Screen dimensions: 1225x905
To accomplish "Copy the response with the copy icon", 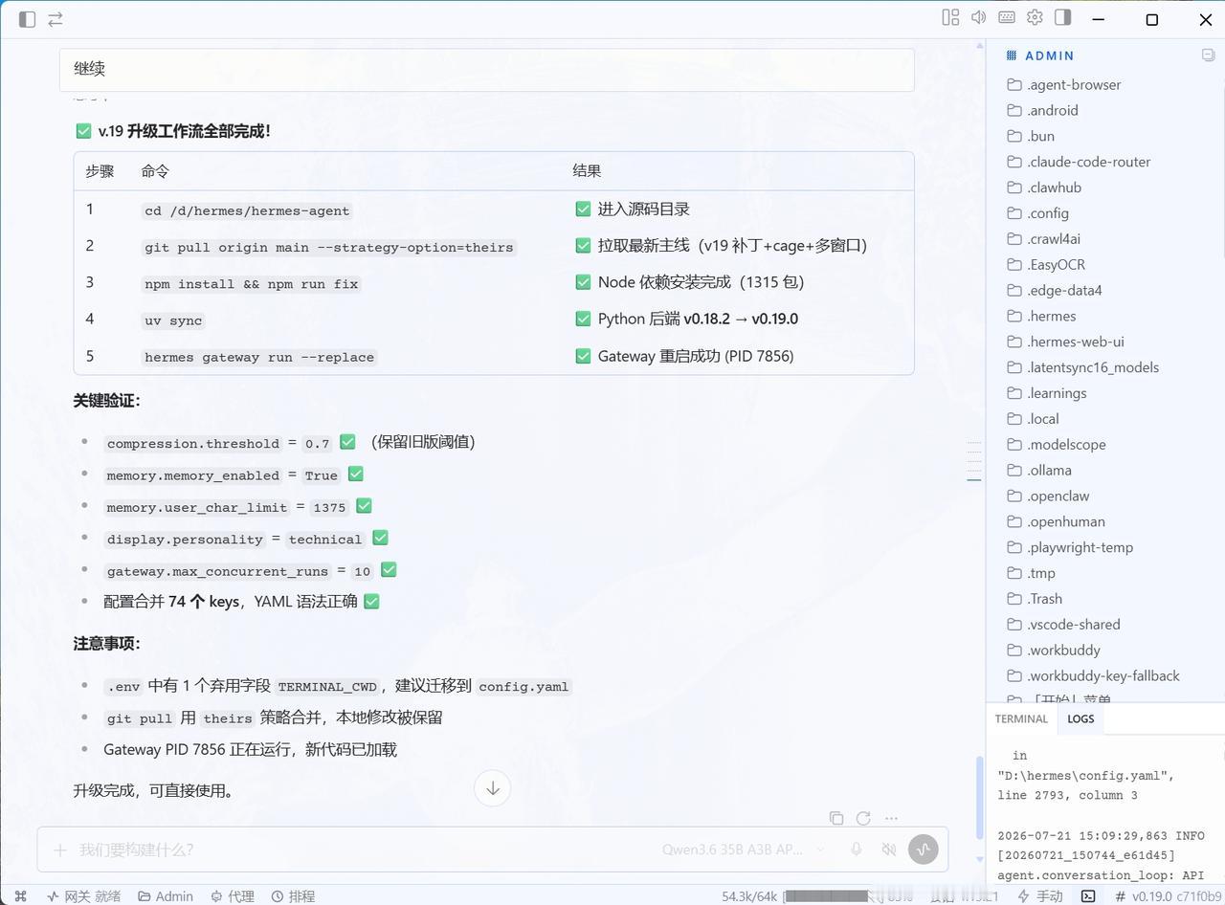I will point(836,818).
